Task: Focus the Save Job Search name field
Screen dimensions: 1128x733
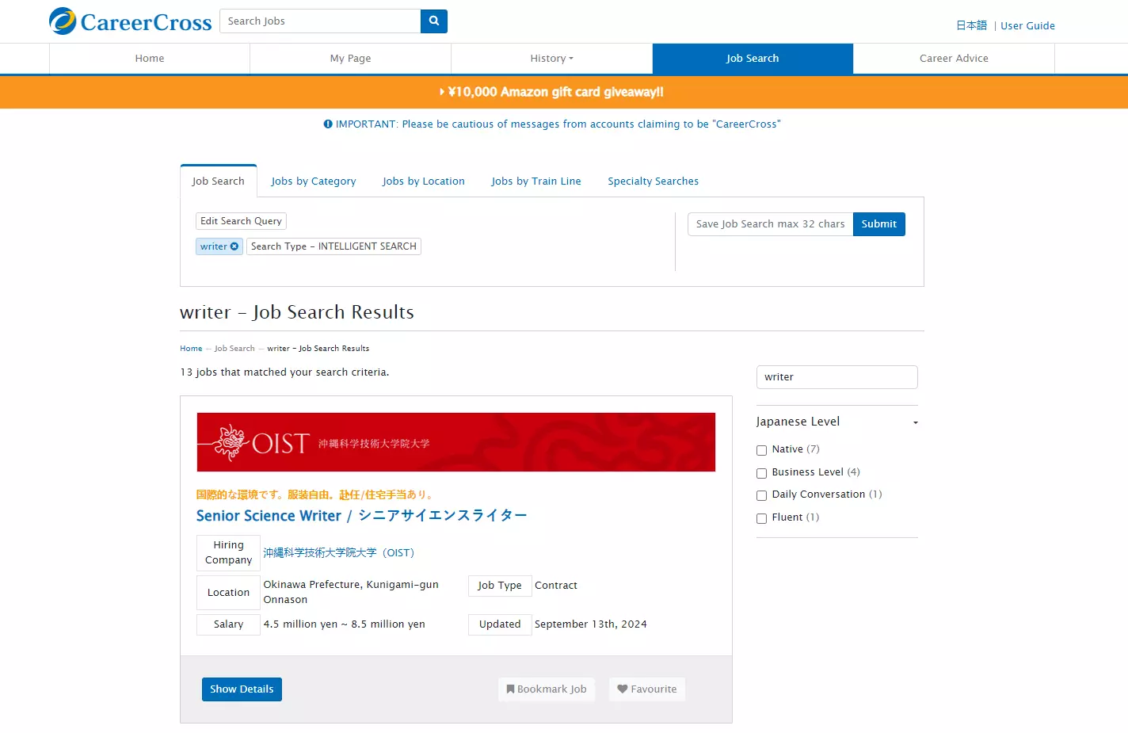Action: point(771,224)
